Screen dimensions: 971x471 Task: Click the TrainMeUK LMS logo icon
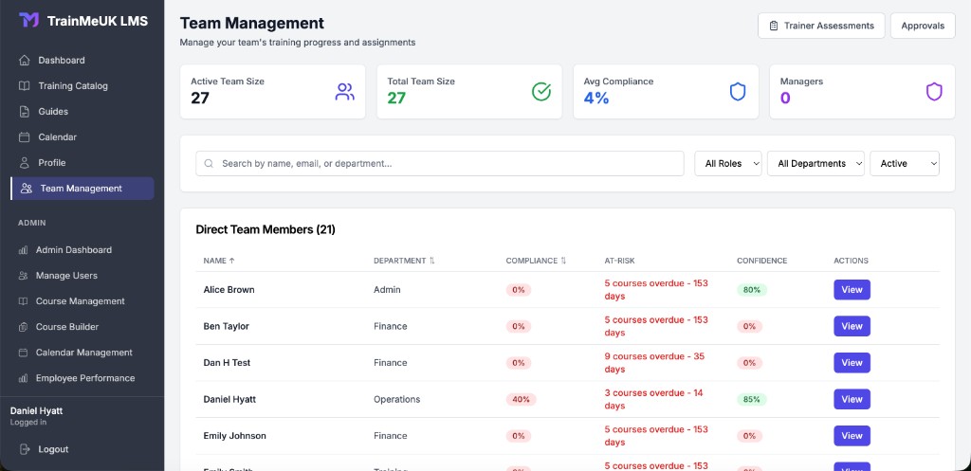pyautogui.click(x=28, y=21)
